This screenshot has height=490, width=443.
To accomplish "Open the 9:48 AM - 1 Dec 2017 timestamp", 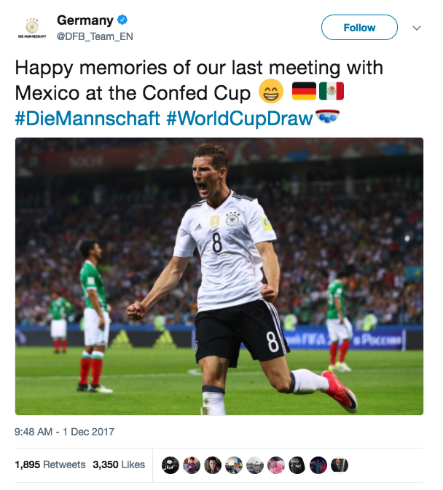I will point(64,432).
